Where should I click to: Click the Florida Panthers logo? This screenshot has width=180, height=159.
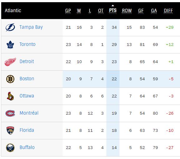coord(10,131)
